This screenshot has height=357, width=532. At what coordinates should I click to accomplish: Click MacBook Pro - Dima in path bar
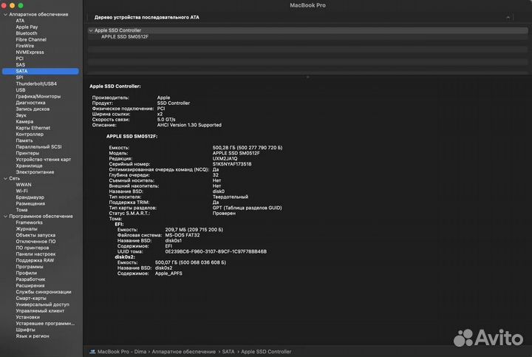click(x=122, y=352)
